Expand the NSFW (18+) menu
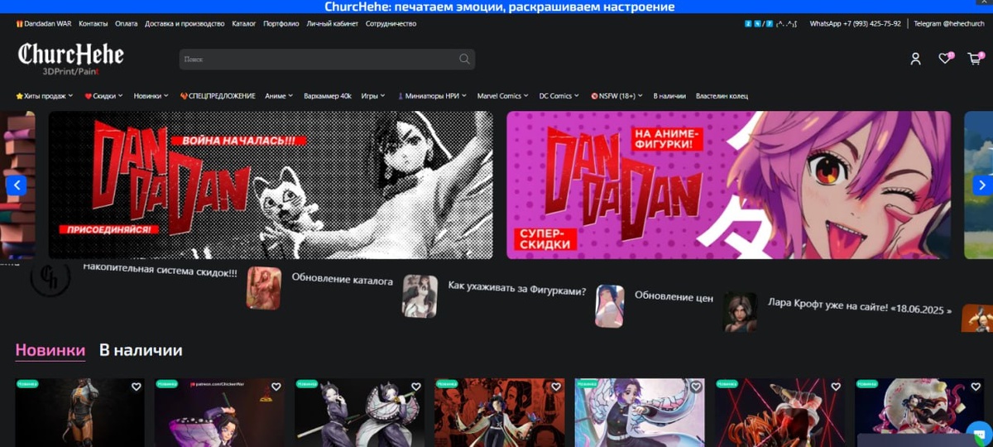The height and width of the screenshot is (447, 993). [x=617, y=96]
